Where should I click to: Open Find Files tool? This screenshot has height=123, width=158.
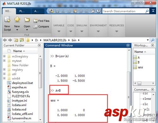click(x=41, y=21)
